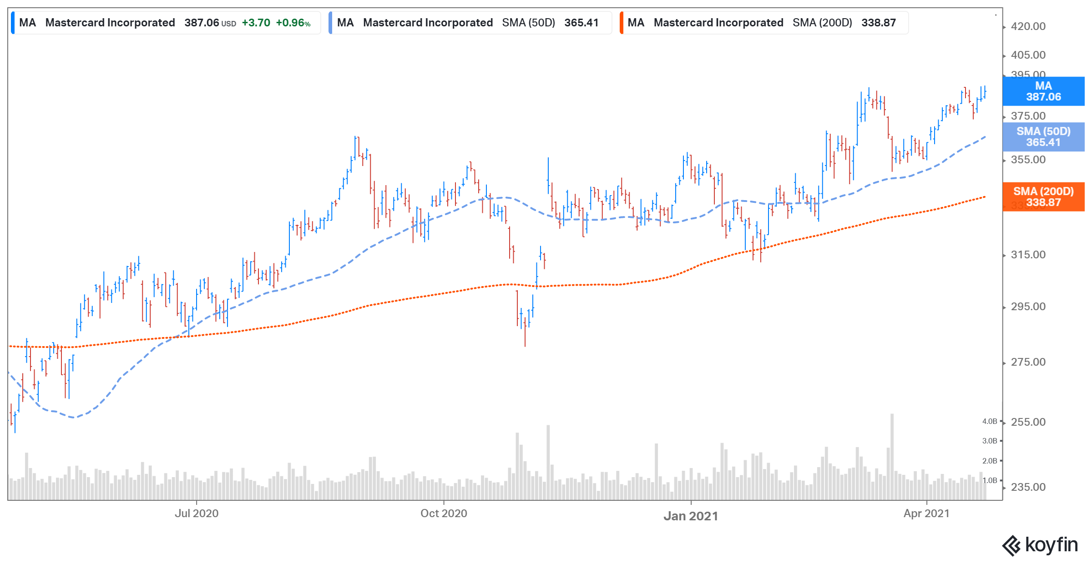This screenshot has height=564, width=1092.
Task: Click the 3.0B volume axis label
Action: click(990, 441)
